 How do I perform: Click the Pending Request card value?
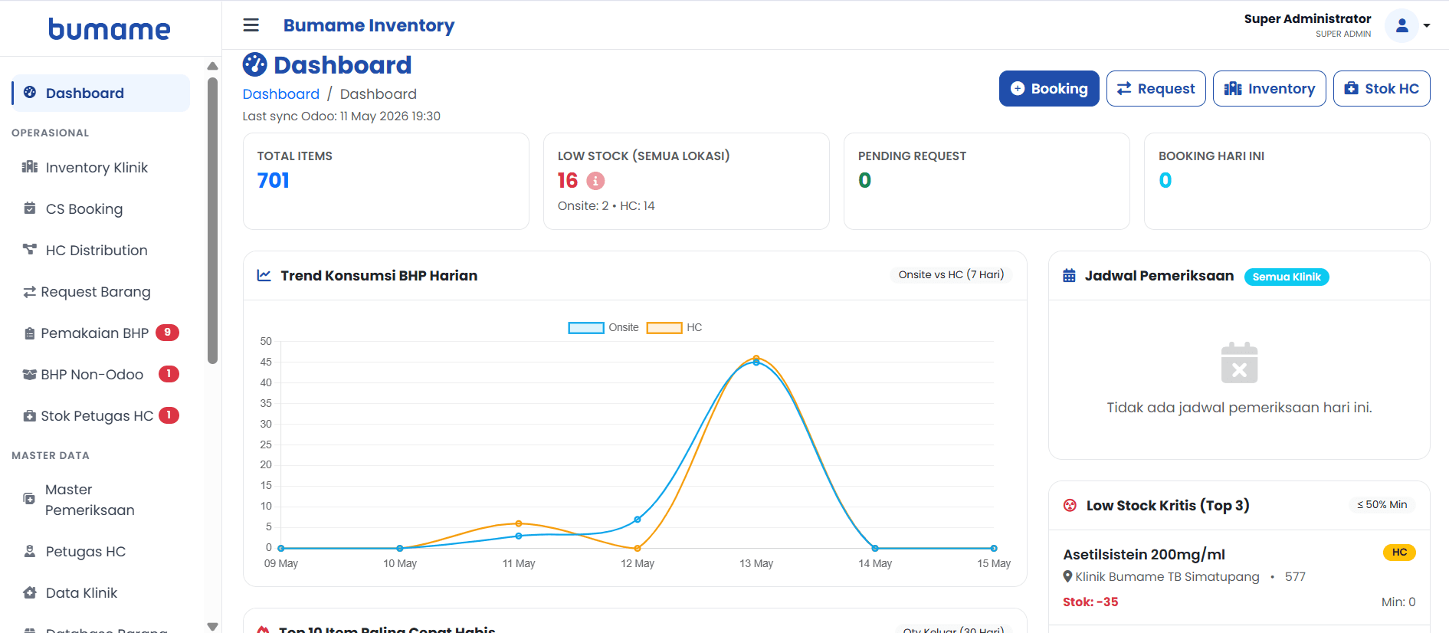pyautogui.click(x=864, y=180)
